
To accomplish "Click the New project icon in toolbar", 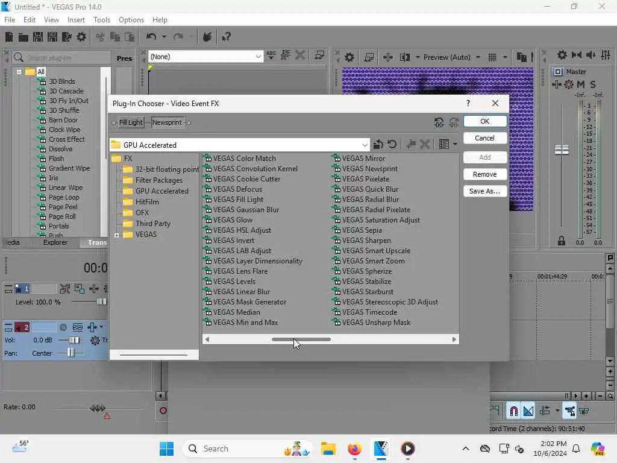I will coord(8,37).
